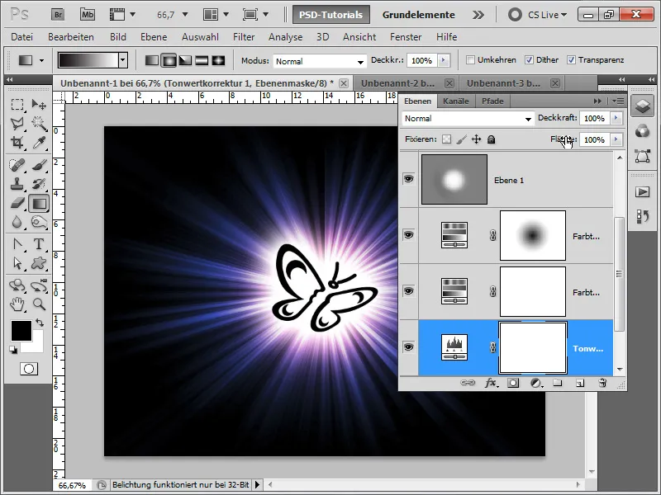Select the Type tool
Viewport: 661px width, 495px height.
39,244
